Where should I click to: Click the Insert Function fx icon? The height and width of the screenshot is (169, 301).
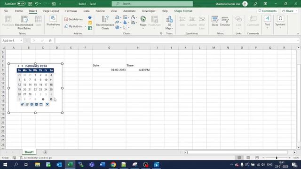coord(50,40)
